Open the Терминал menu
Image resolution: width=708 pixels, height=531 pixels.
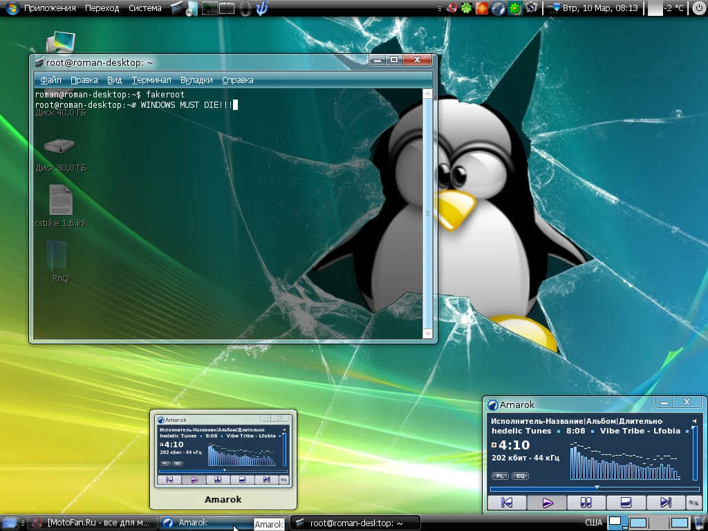(151, 80)
